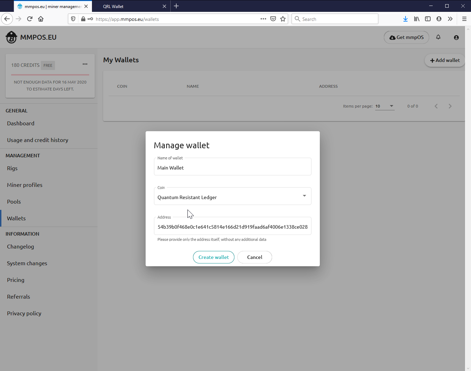Click Get mmpOS button
The height and width of the screenshot is (371, 471).
(407, 37)
